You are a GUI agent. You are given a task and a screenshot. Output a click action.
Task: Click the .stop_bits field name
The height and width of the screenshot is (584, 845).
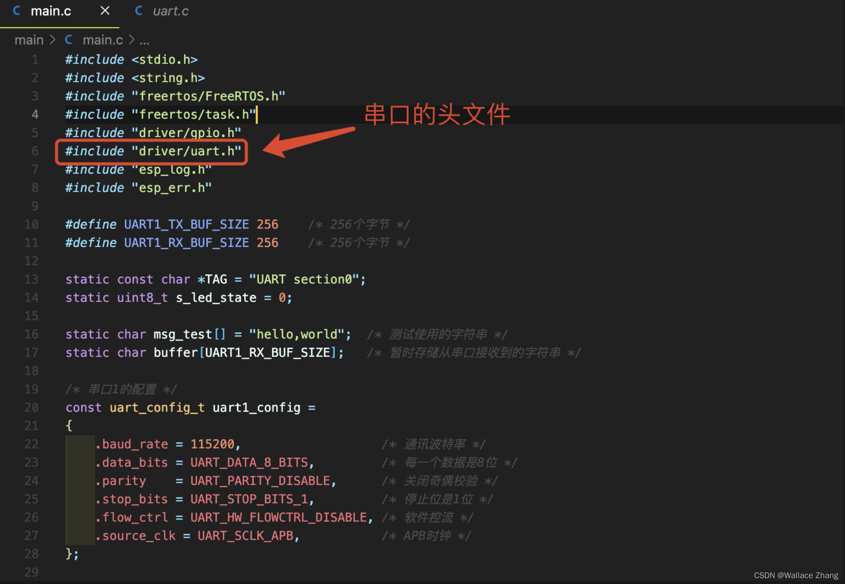[x=131, y=499]
